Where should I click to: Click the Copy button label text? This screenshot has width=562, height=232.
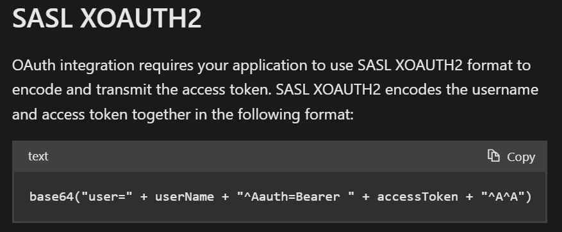click(x=521, y=157)
